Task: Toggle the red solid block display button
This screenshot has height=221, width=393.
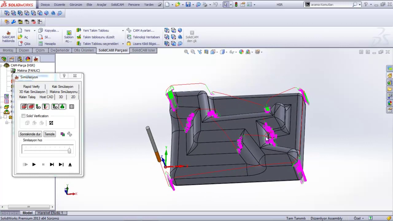Action: pos(24,107)
